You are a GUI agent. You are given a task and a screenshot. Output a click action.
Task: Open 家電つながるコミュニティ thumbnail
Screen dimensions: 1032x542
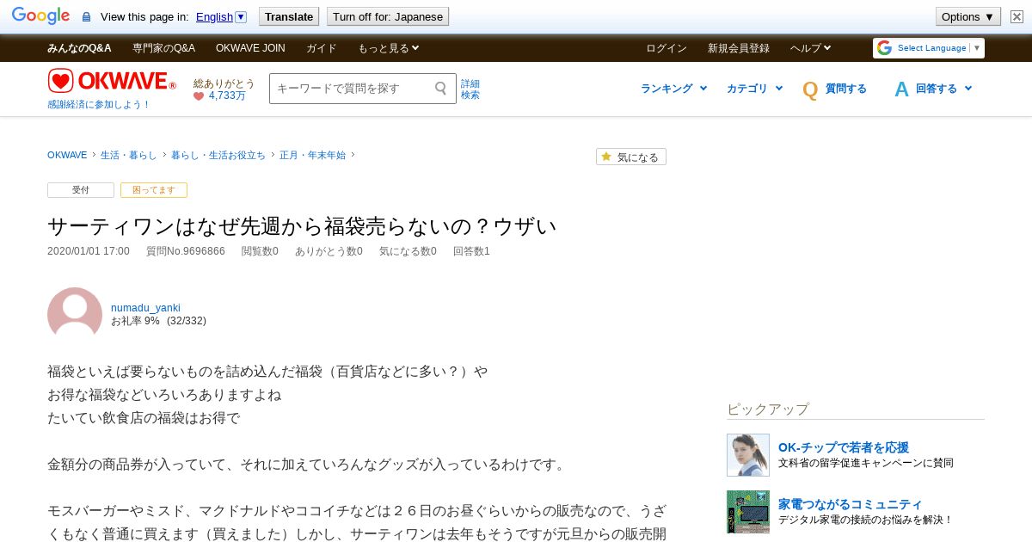748,512
